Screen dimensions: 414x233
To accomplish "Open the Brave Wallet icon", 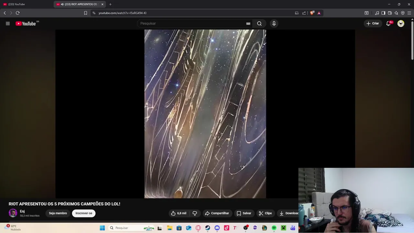I will point(390,13).
